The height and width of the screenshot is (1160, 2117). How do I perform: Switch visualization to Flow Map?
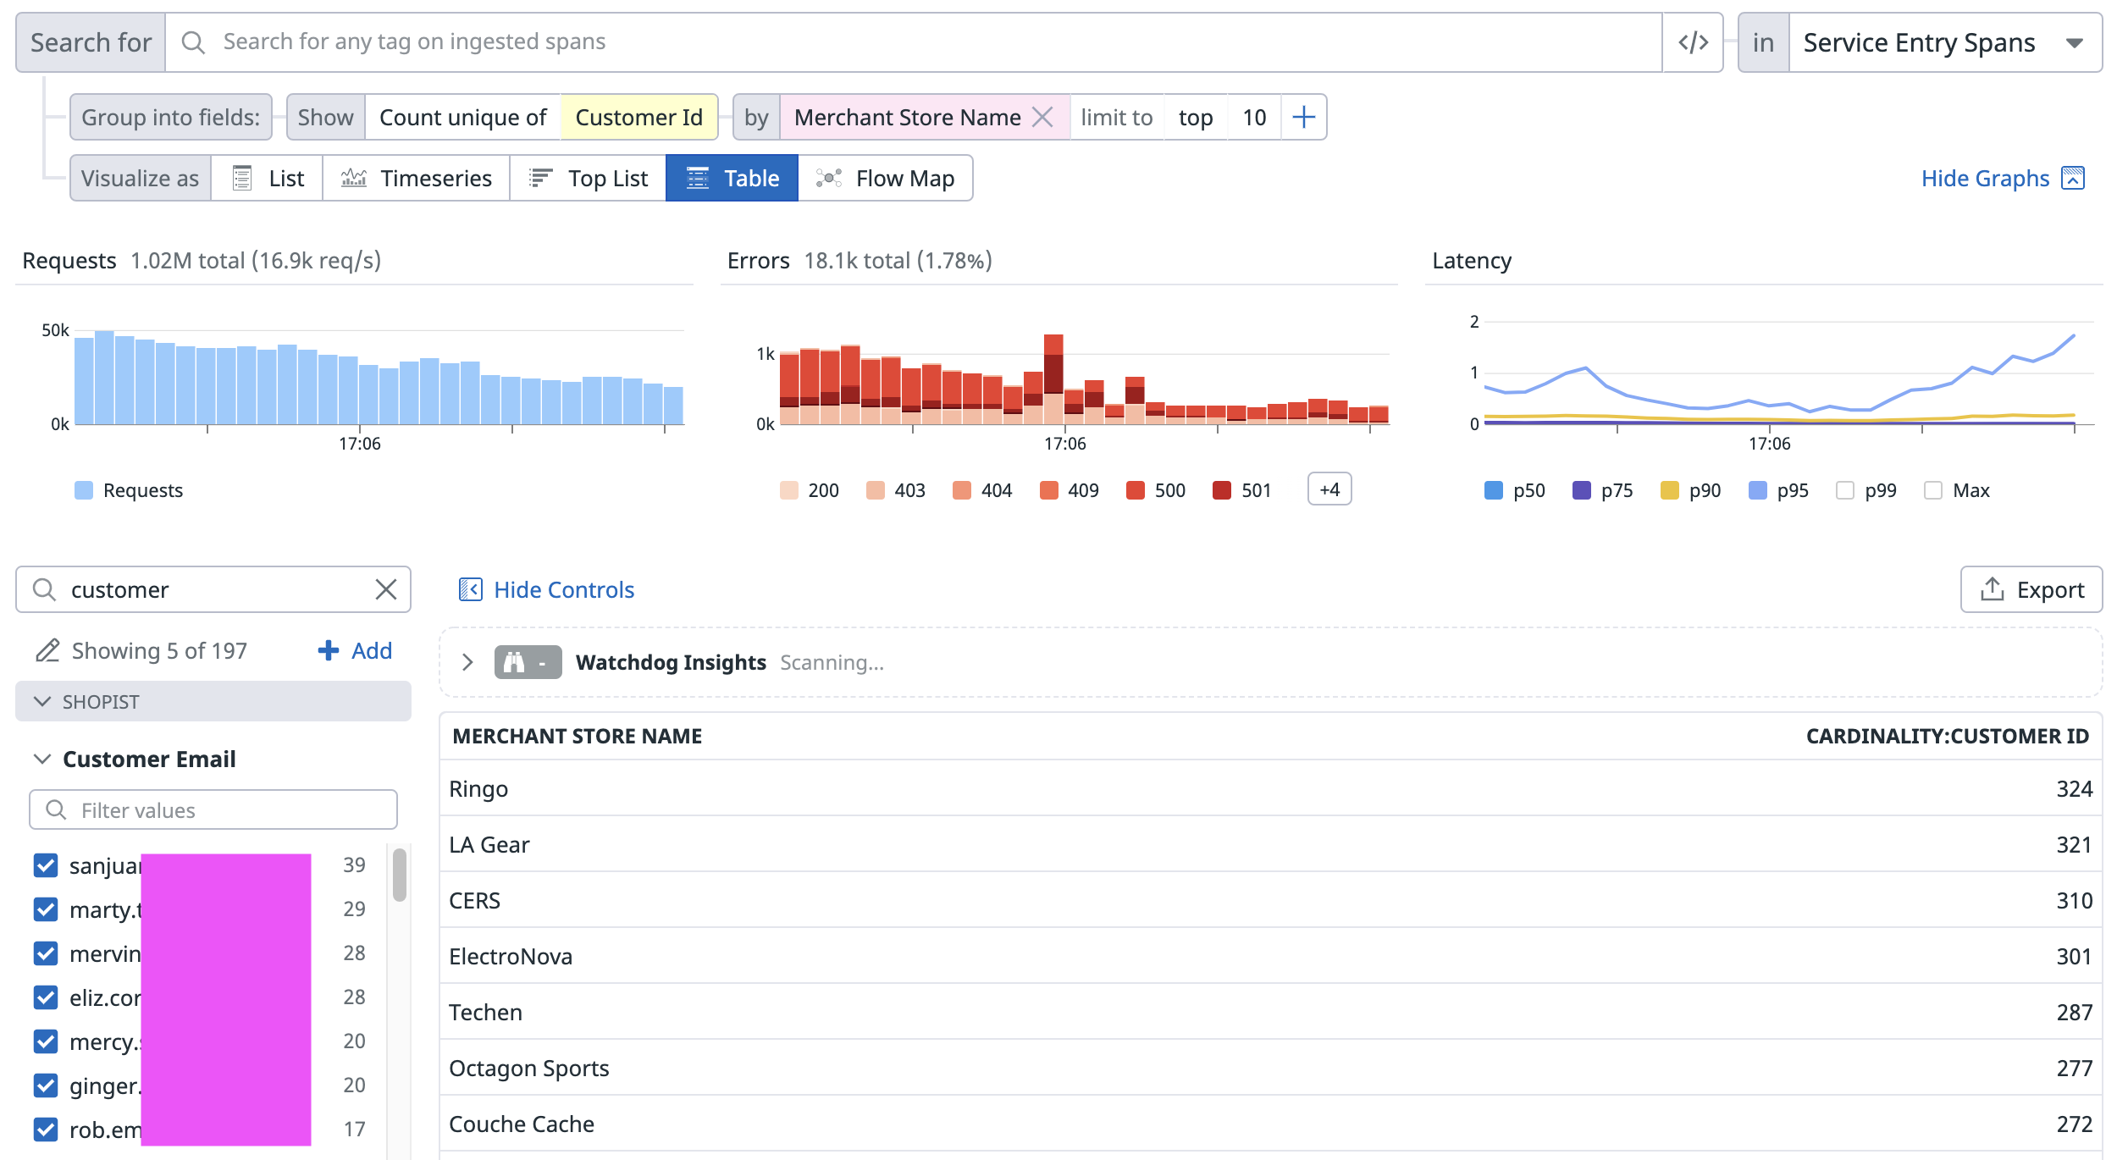[885, 179]
